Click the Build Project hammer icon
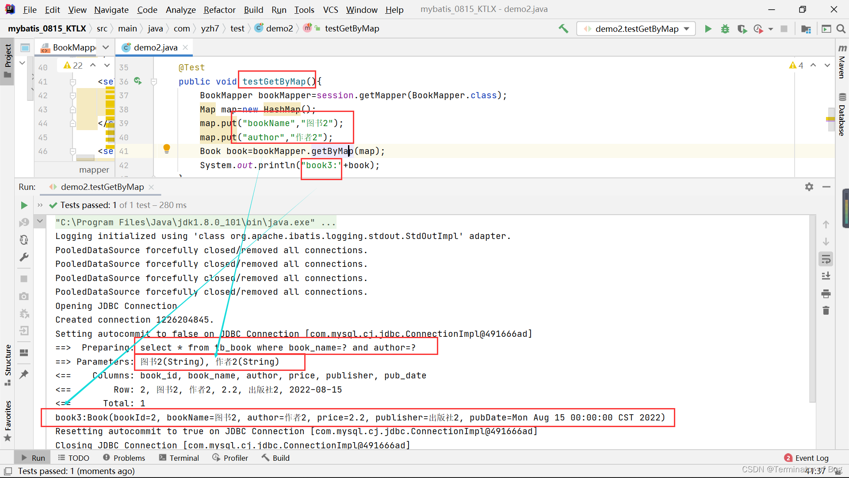 tap(563, 29)
